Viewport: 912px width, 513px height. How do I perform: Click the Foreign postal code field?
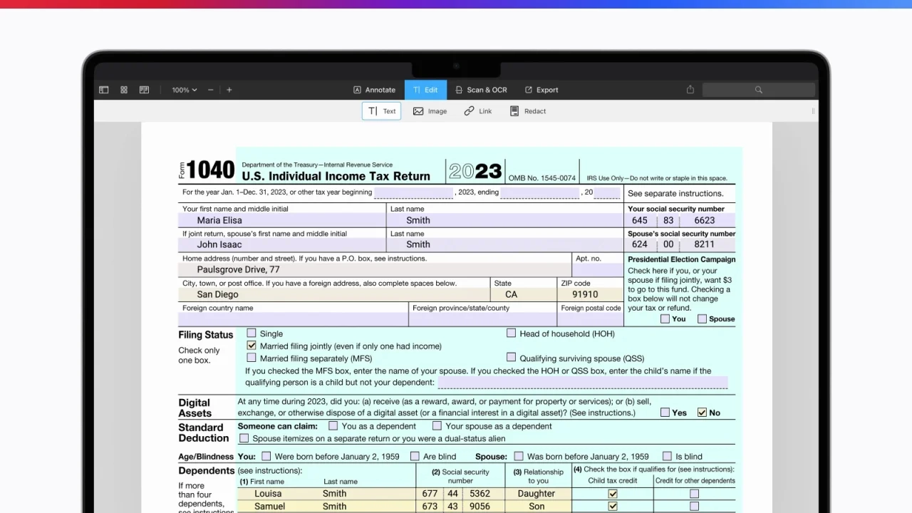pyautogui.click(x=590, y=319)
